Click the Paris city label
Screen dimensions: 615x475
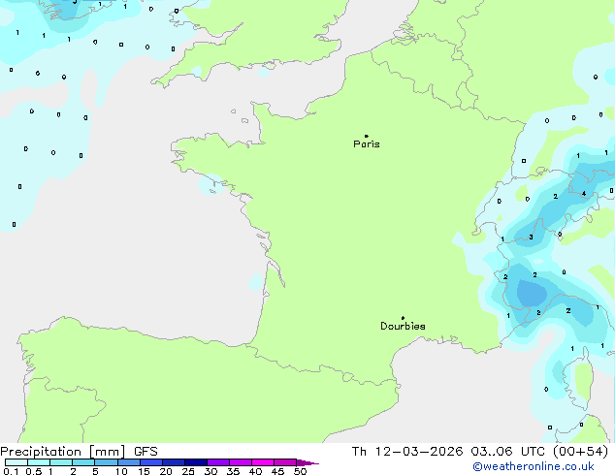(367, 143)
